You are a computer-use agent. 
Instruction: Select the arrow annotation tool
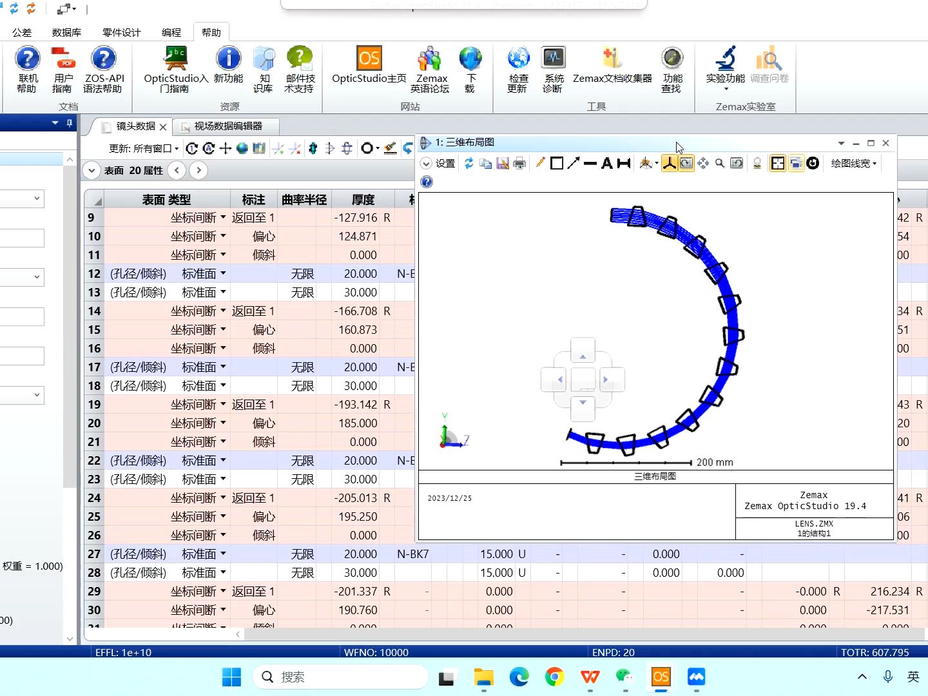coord(574,163)
